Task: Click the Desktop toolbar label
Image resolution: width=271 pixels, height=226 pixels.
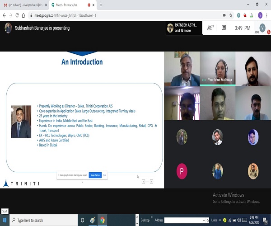Action: click(145, 220)
